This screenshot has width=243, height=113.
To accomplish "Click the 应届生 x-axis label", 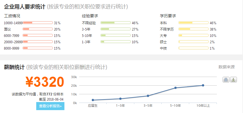I will (x=93, y=106).
